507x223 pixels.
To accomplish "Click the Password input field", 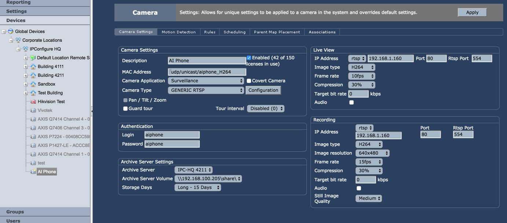I will coord(172,144).
